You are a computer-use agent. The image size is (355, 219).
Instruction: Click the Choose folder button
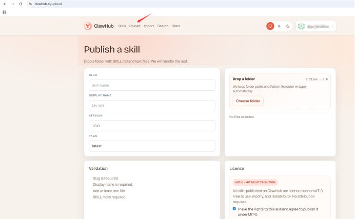pyautogui.click(x=248, y=101)
